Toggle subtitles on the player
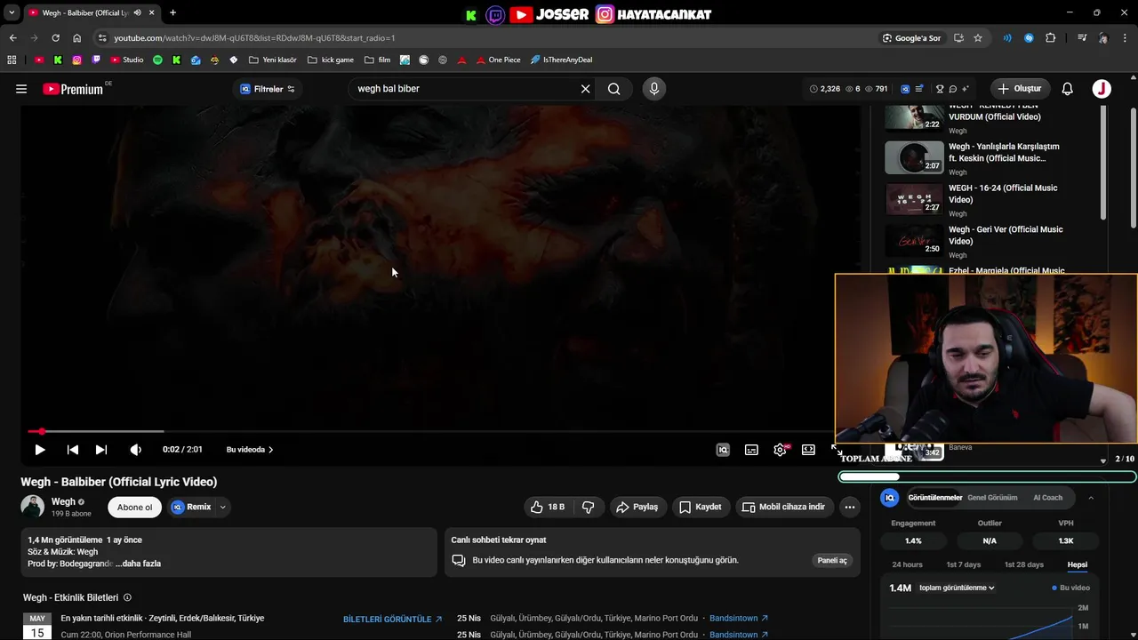Viewport: 1138px width, 640px height. [x=751, y=450]
